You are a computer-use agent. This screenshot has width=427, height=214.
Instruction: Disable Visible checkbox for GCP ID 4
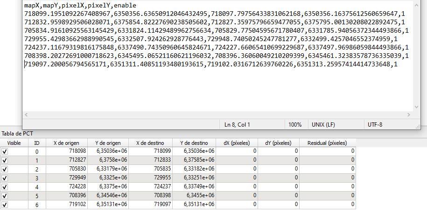pos(5,187)
